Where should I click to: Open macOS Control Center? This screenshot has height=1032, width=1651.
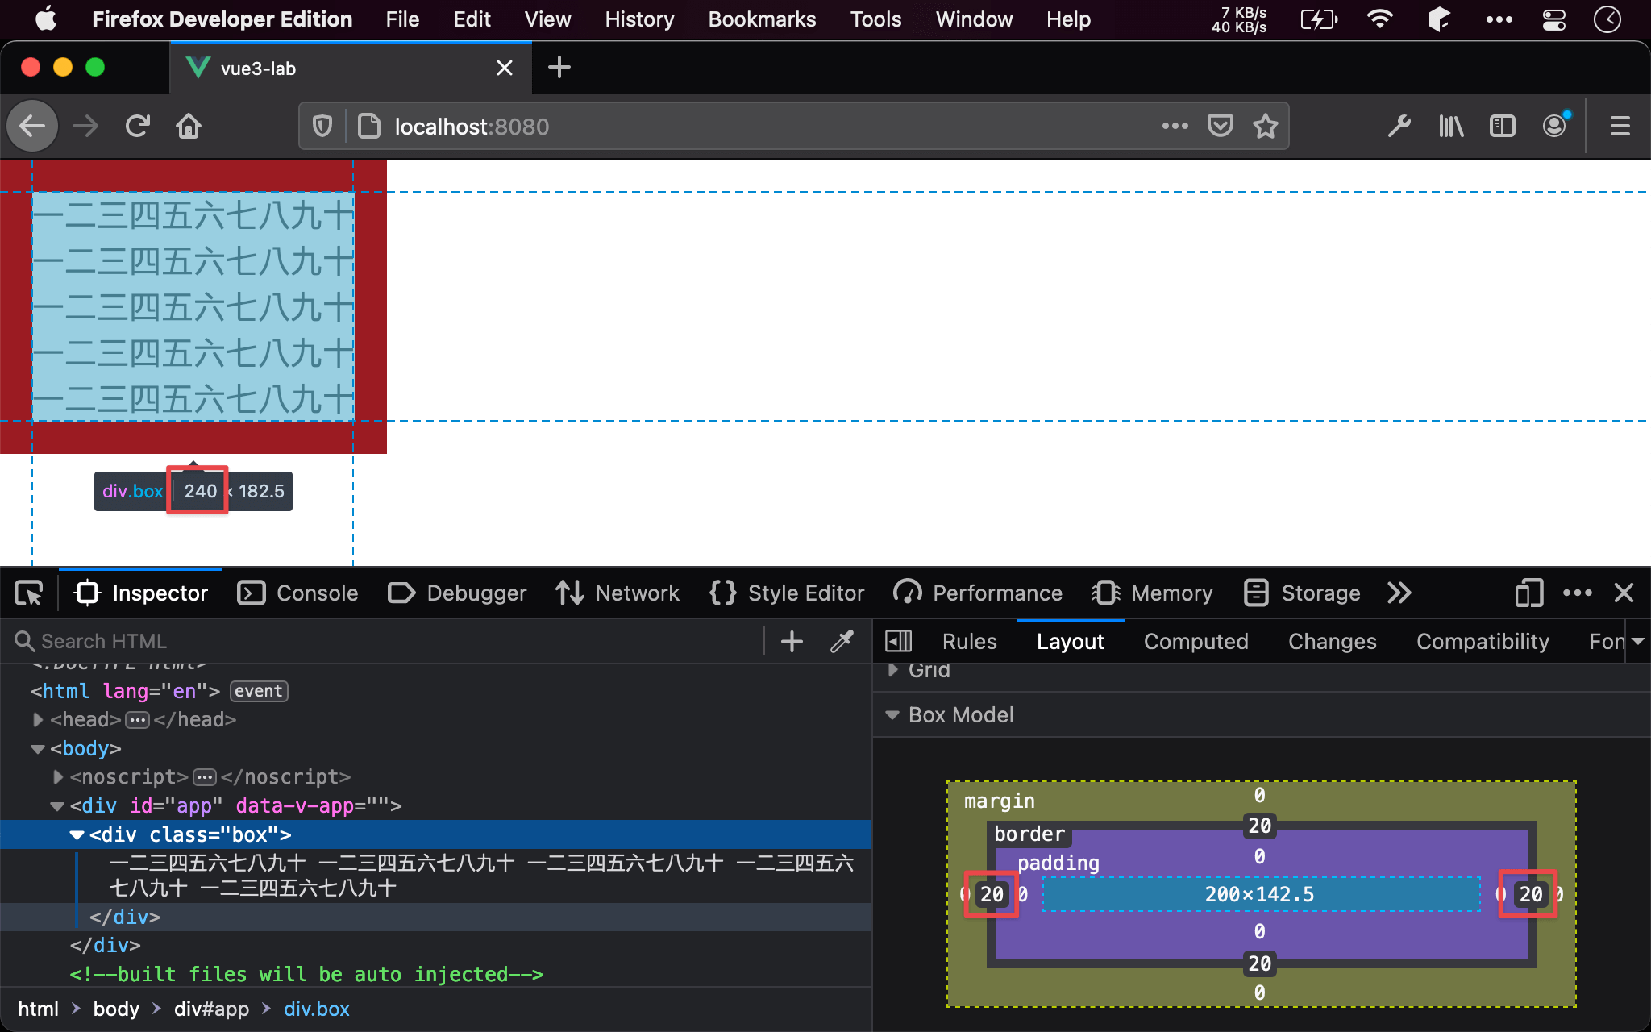pyautogui.click(x=1553, y=19)
